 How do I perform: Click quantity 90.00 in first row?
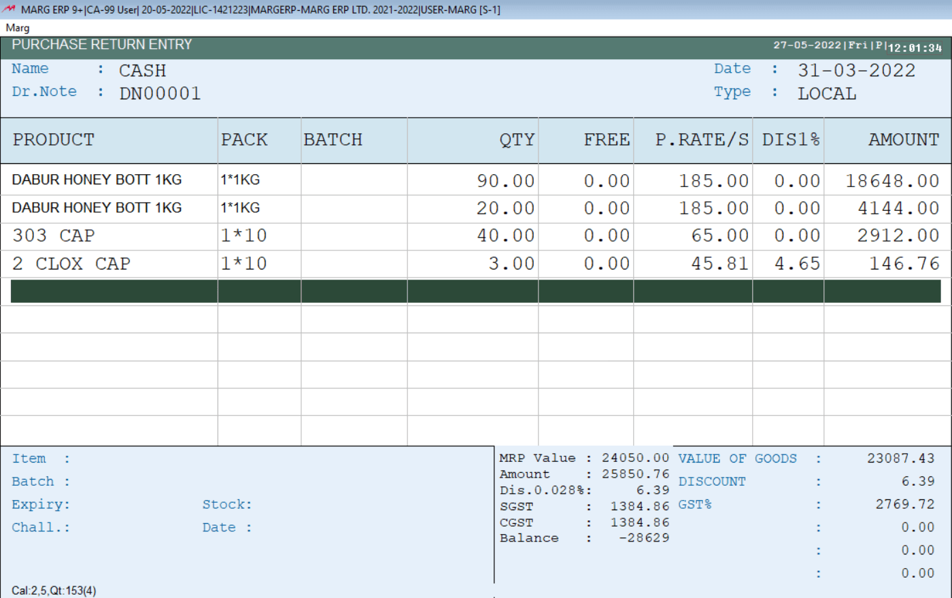tap(505, 181)
